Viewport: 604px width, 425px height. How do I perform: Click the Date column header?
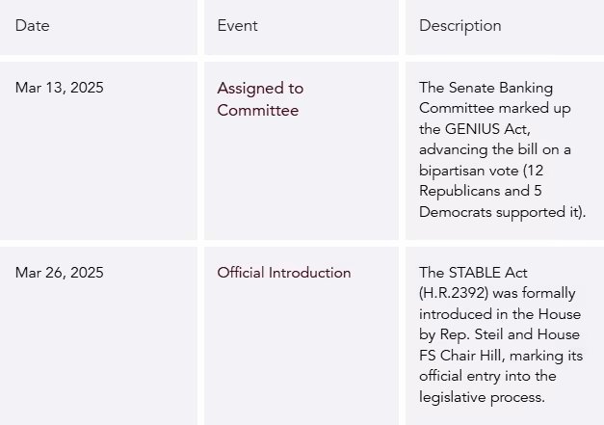click(x=33, y=26)
